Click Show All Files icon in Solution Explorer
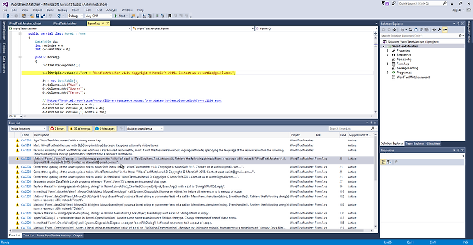Screen dimensions: 473x245 click(x=426, y=29)
